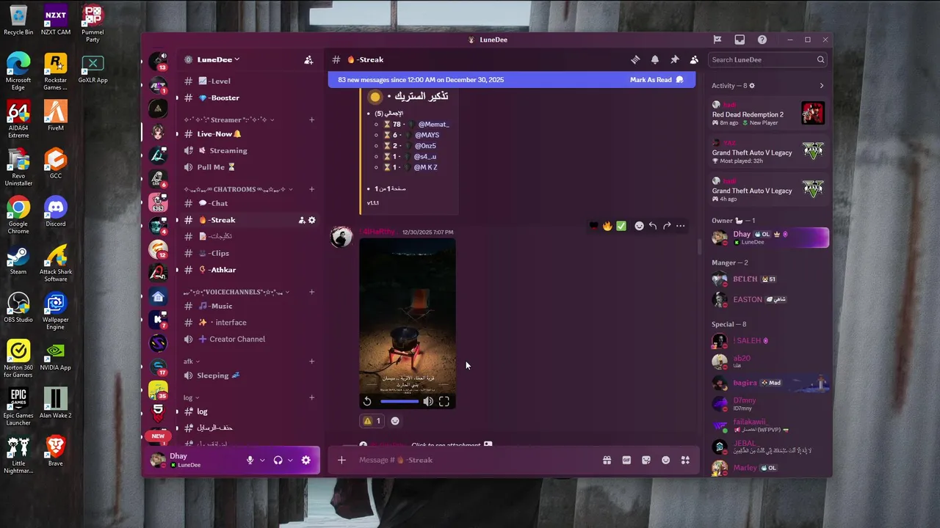This screenshot has height=528, width=940.
Task: Open the Threads icon in channel header
Action: click(x=636, y=60)
